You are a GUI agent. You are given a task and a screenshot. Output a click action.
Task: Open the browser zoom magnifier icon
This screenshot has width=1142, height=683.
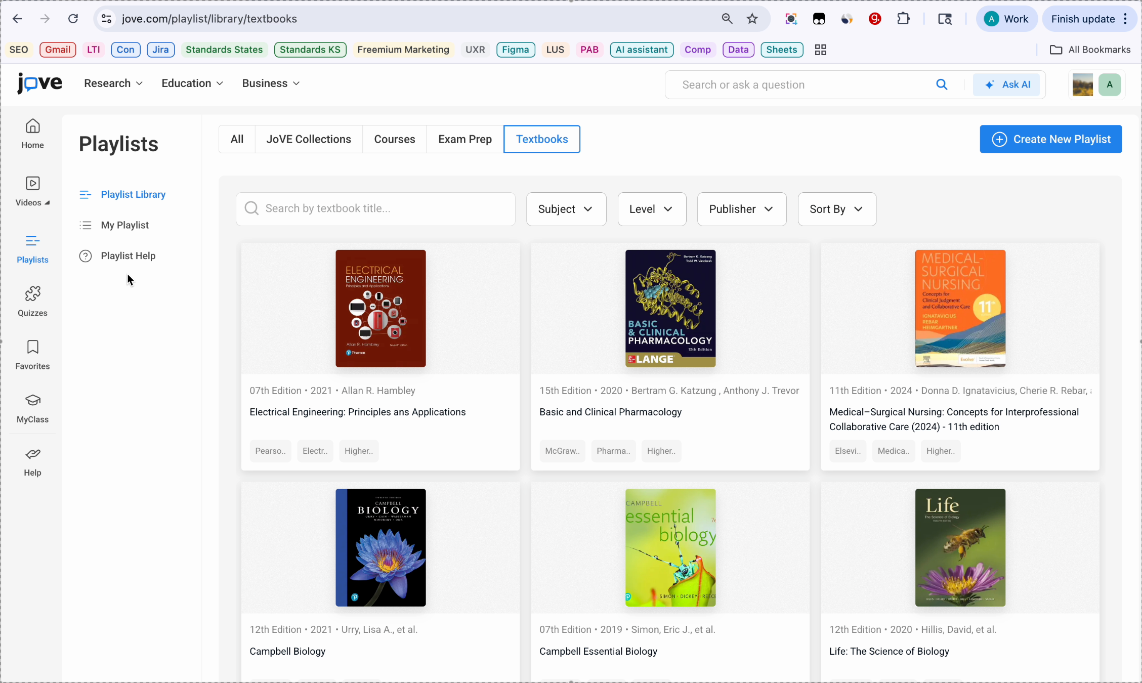727,19
